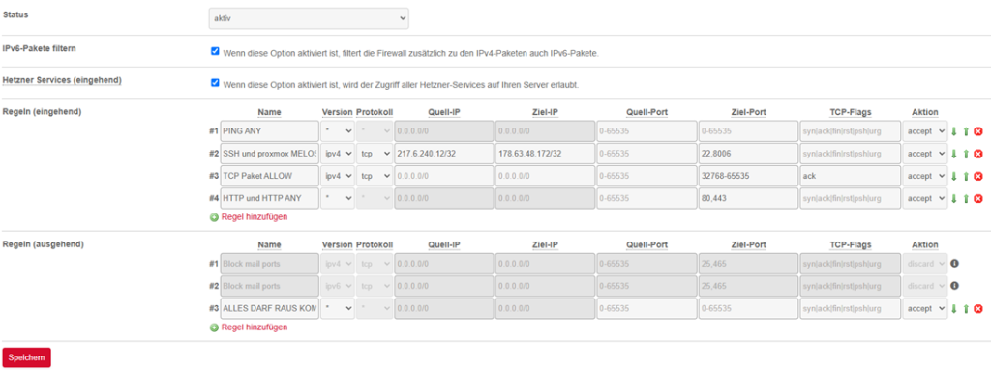Show info for ipv6 Block mail ports rule
Viewport: 991px width, 370px height.
955,285
